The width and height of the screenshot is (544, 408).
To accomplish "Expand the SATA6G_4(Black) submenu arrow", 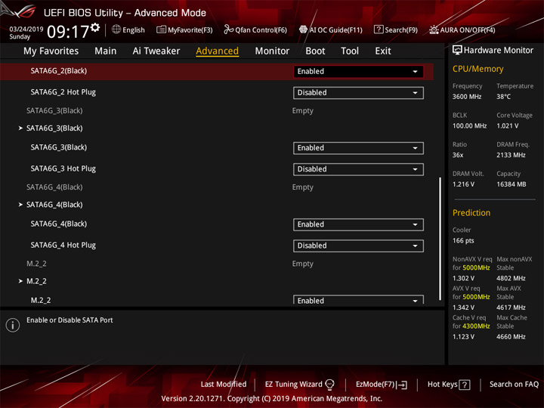I will (20, 205).
